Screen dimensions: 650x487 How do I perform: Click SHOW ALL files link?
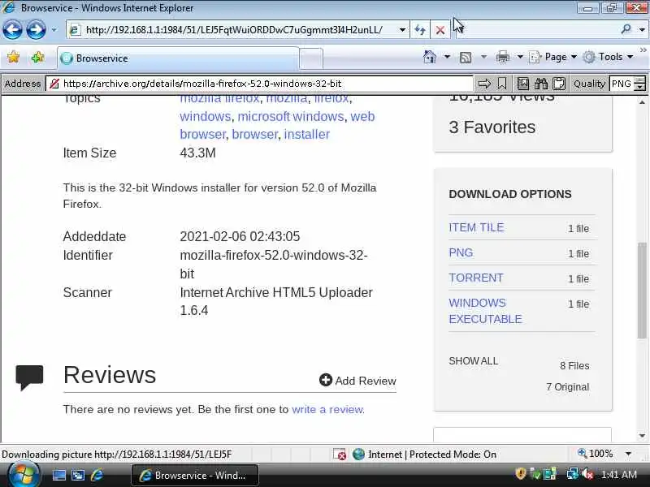click(x=473, y=361)
